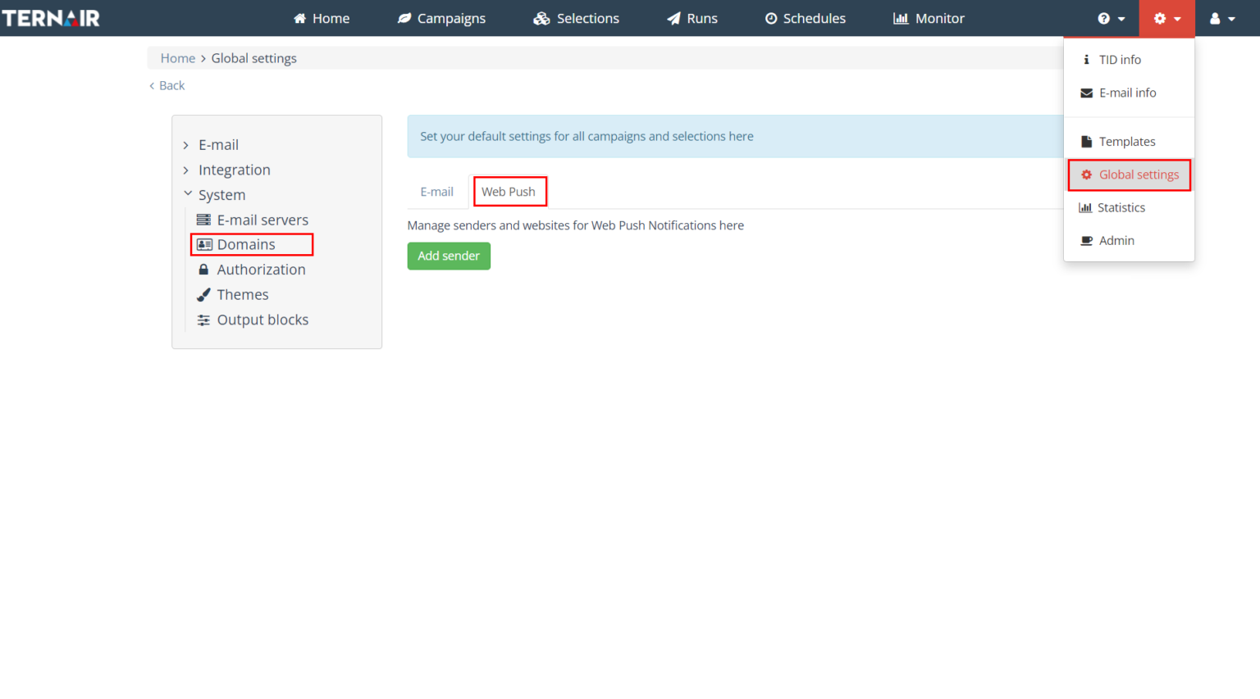Click the Integration tree label

(235, 170)
